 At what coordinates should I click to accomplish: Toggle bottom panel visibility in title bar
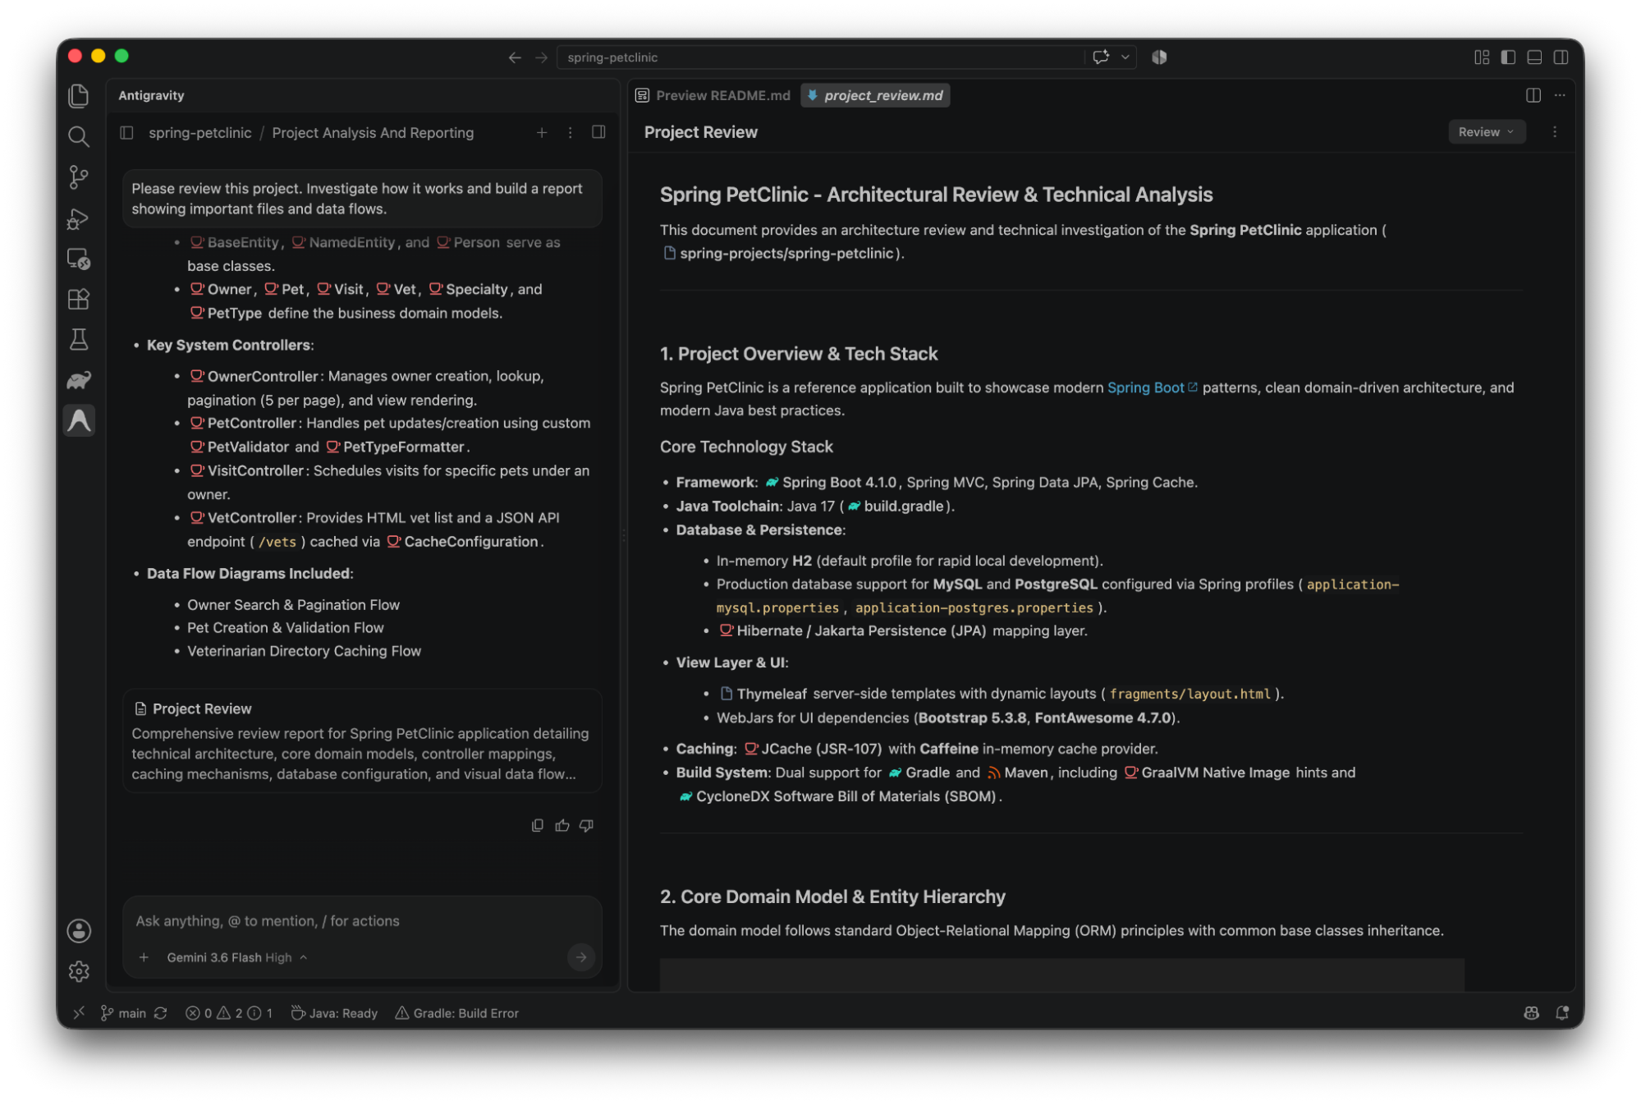tap(1534, 57)
